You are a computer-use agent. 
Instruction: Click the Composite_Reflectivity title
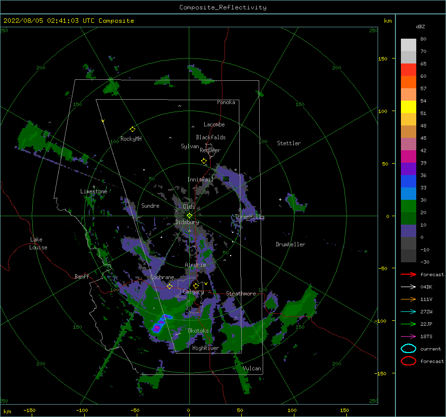(223, 7)
